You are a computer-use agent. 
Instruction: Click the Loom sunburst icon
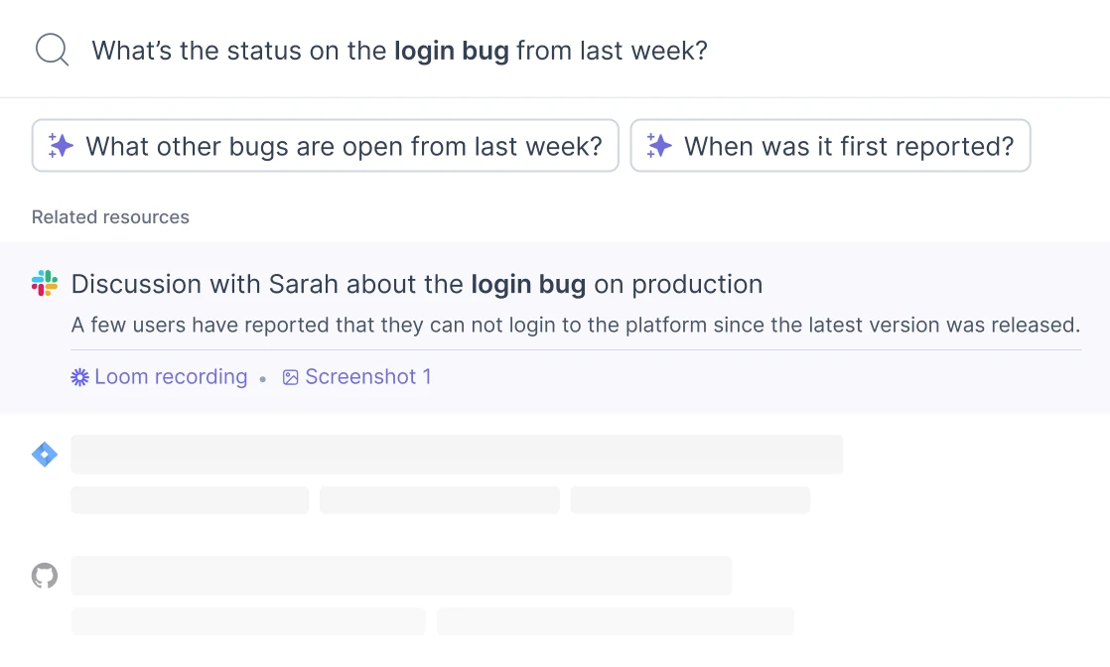[80, 377]
